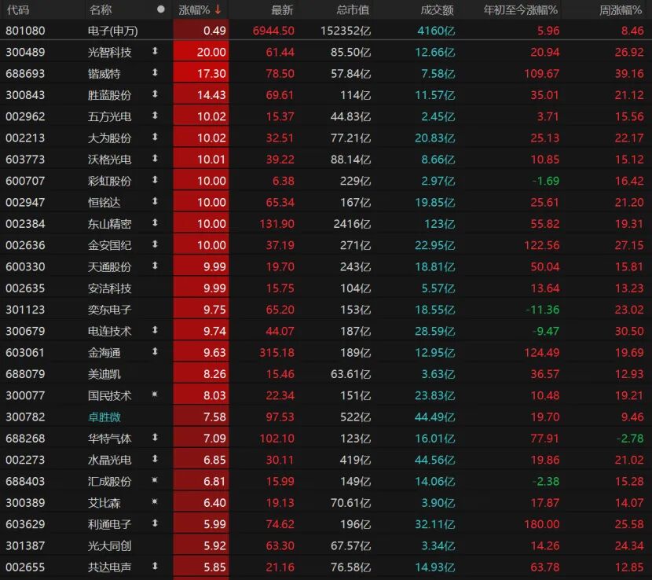
Task: Sort by 涨幅% column header
Action: click(194, 9)
